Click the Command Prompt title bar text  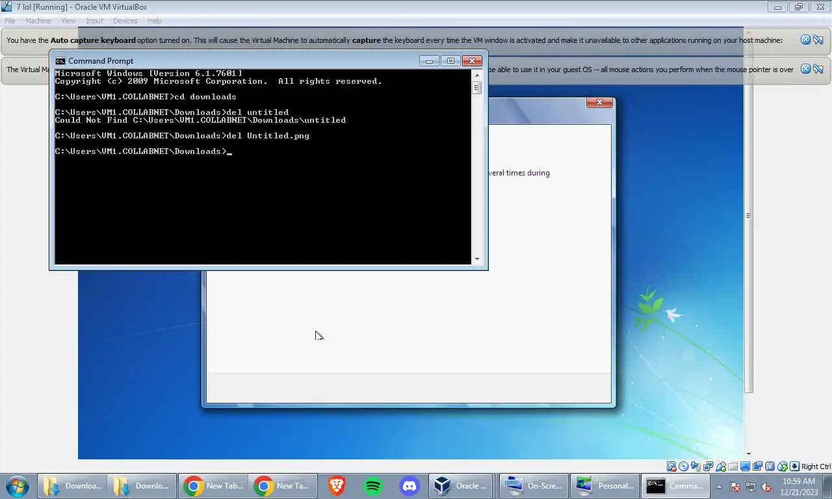pyautogui.click(x=101, y=61)
